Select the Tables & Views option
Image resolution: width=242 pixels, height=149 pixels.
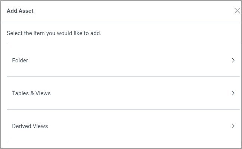tap(123, 93)
